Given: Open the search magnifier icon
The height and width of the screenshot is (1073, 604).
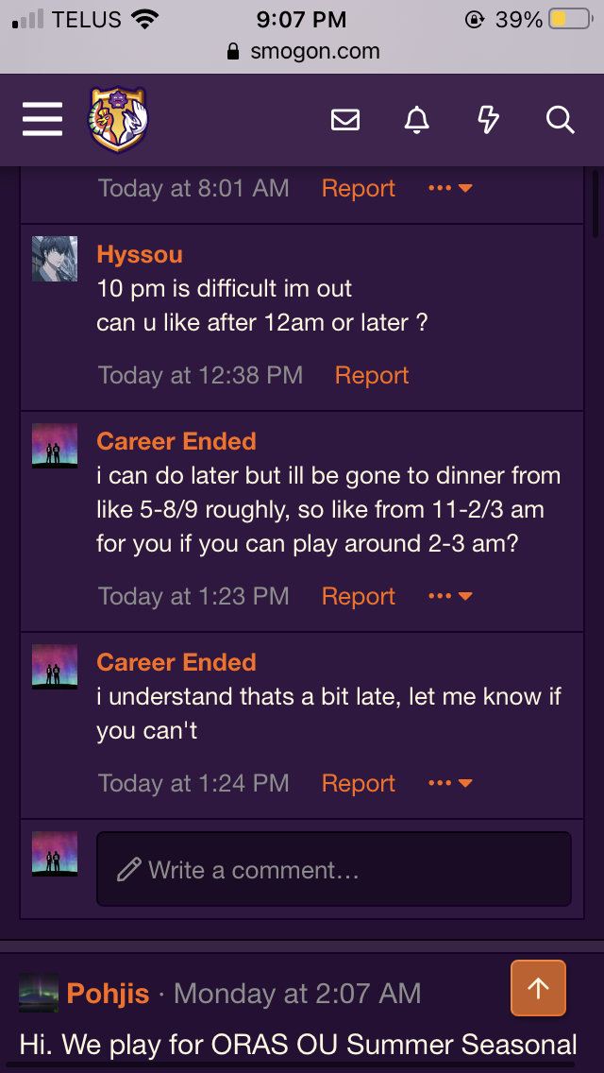Looking at the screenshot, I should click(x=561, y=121).
